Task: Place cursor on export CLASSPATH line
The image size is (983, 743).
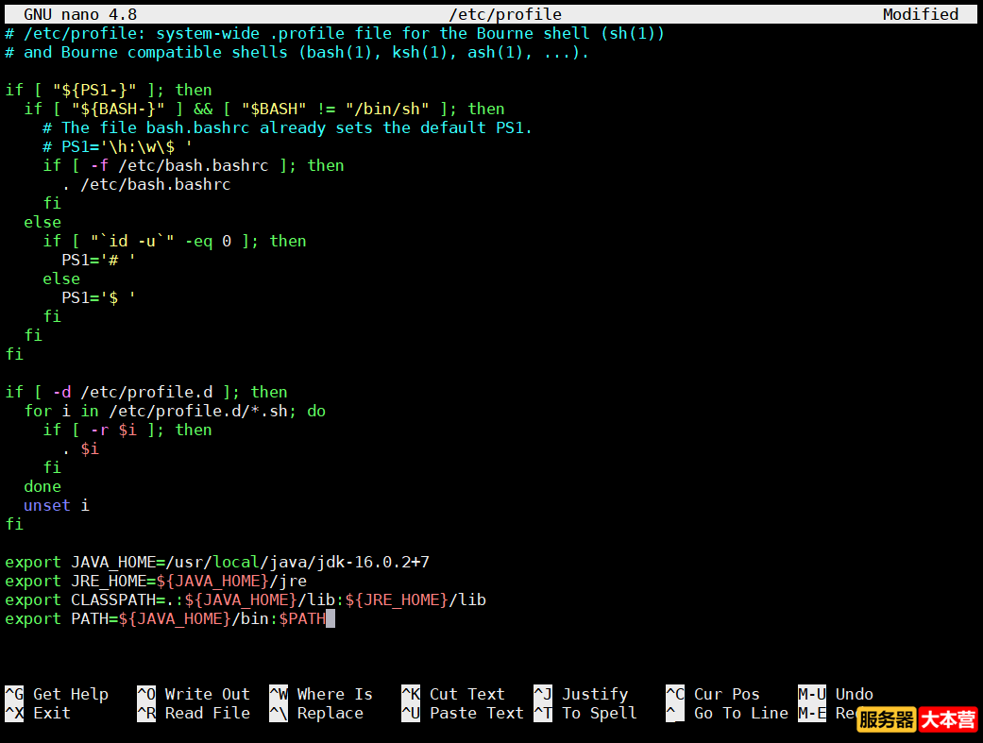Action: pos(246,599)
